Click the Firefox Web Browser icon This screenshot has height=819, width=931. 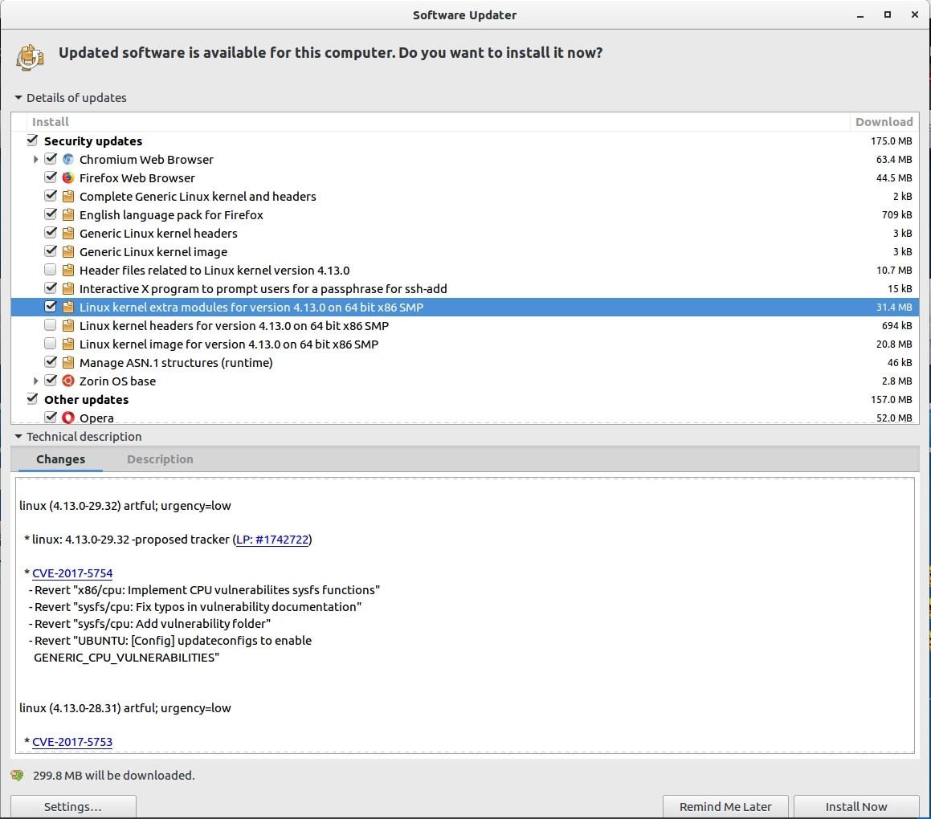68,178
